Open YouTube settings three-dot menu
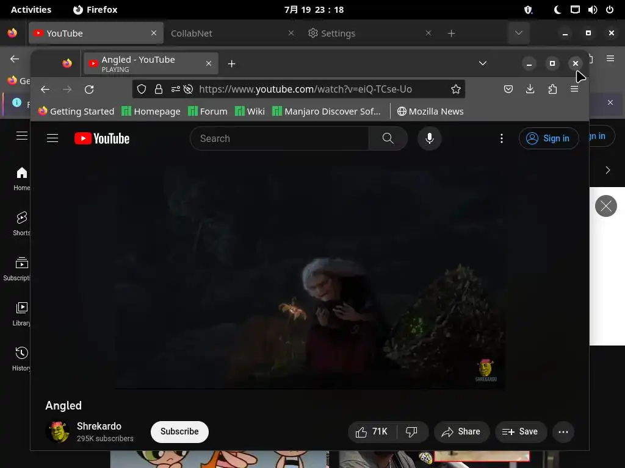625x468 pixels. coord(502,138)
